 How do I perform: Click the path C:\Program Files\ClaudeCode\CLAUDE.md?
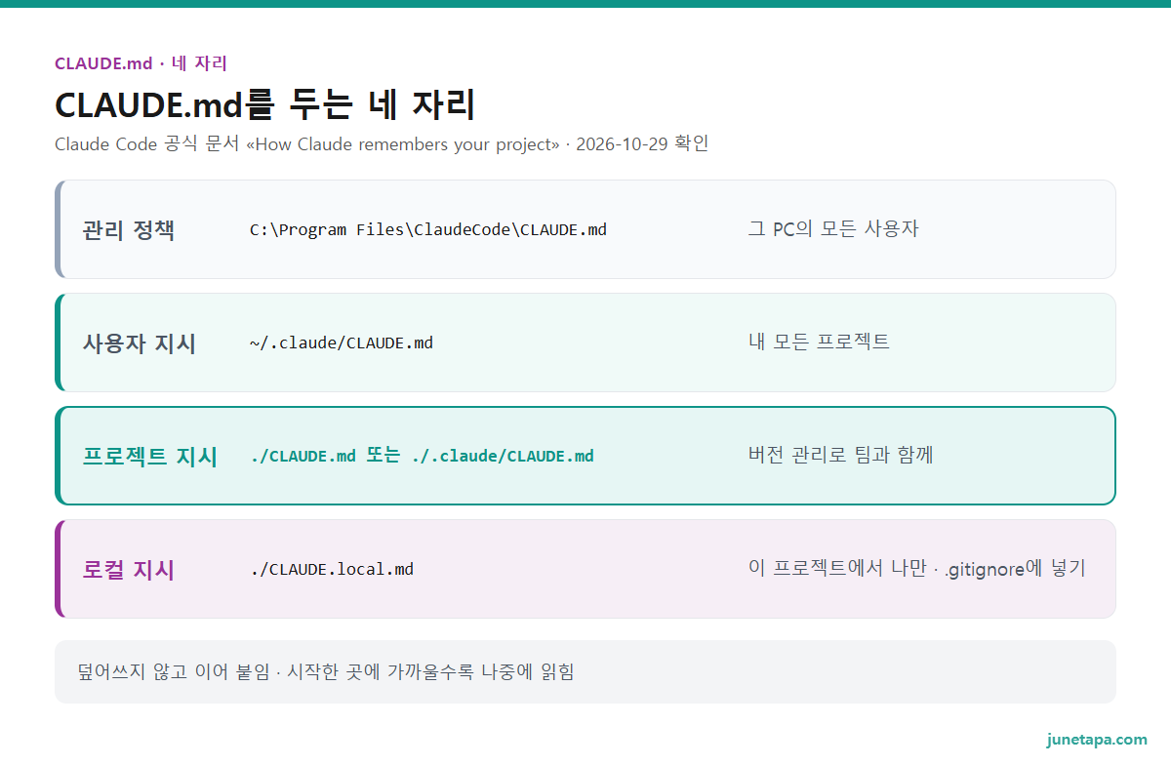pos(428,230)
